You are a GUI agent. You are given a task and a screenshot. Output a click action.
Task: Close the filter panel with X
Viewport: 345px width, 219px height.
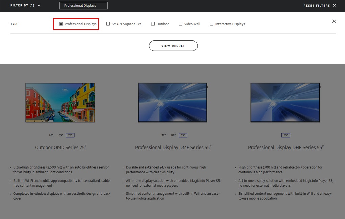tap(334, 21)
